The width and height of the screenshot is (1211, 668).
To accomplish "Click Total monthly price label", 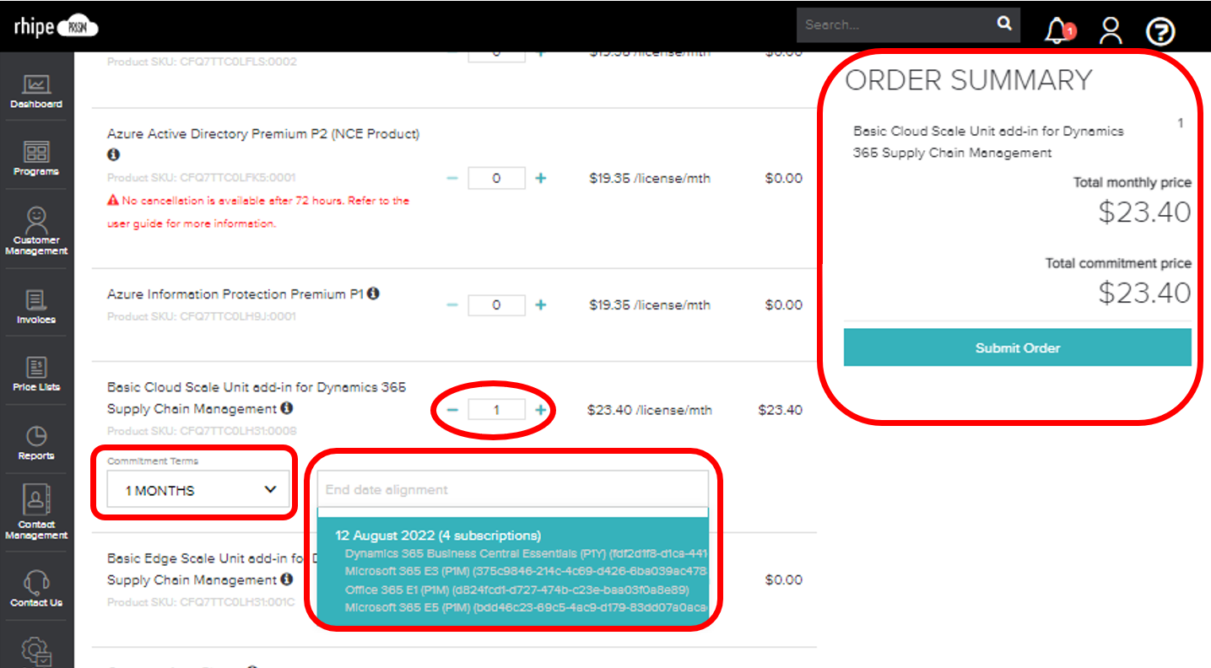I will point(1133,182).
